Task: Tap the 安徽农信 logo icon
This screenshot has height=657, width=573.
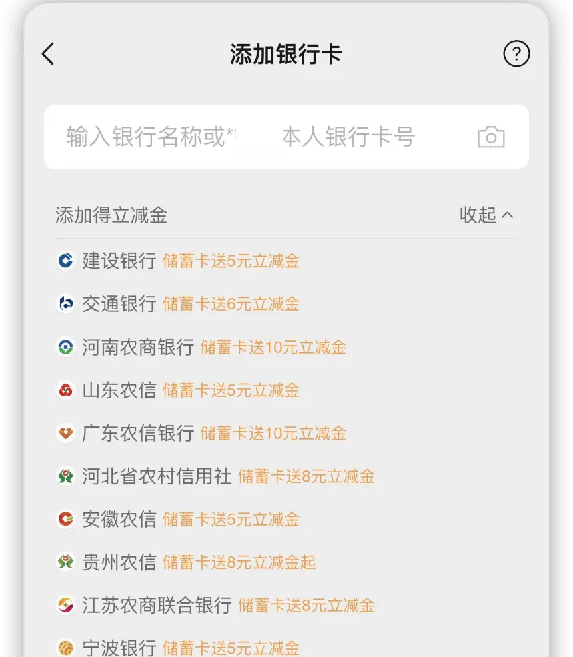Action: [65, 519]
